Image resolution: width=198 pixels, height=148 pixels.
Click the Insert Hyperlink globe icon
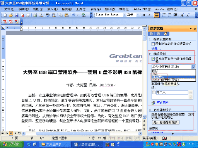pos(84,15)
